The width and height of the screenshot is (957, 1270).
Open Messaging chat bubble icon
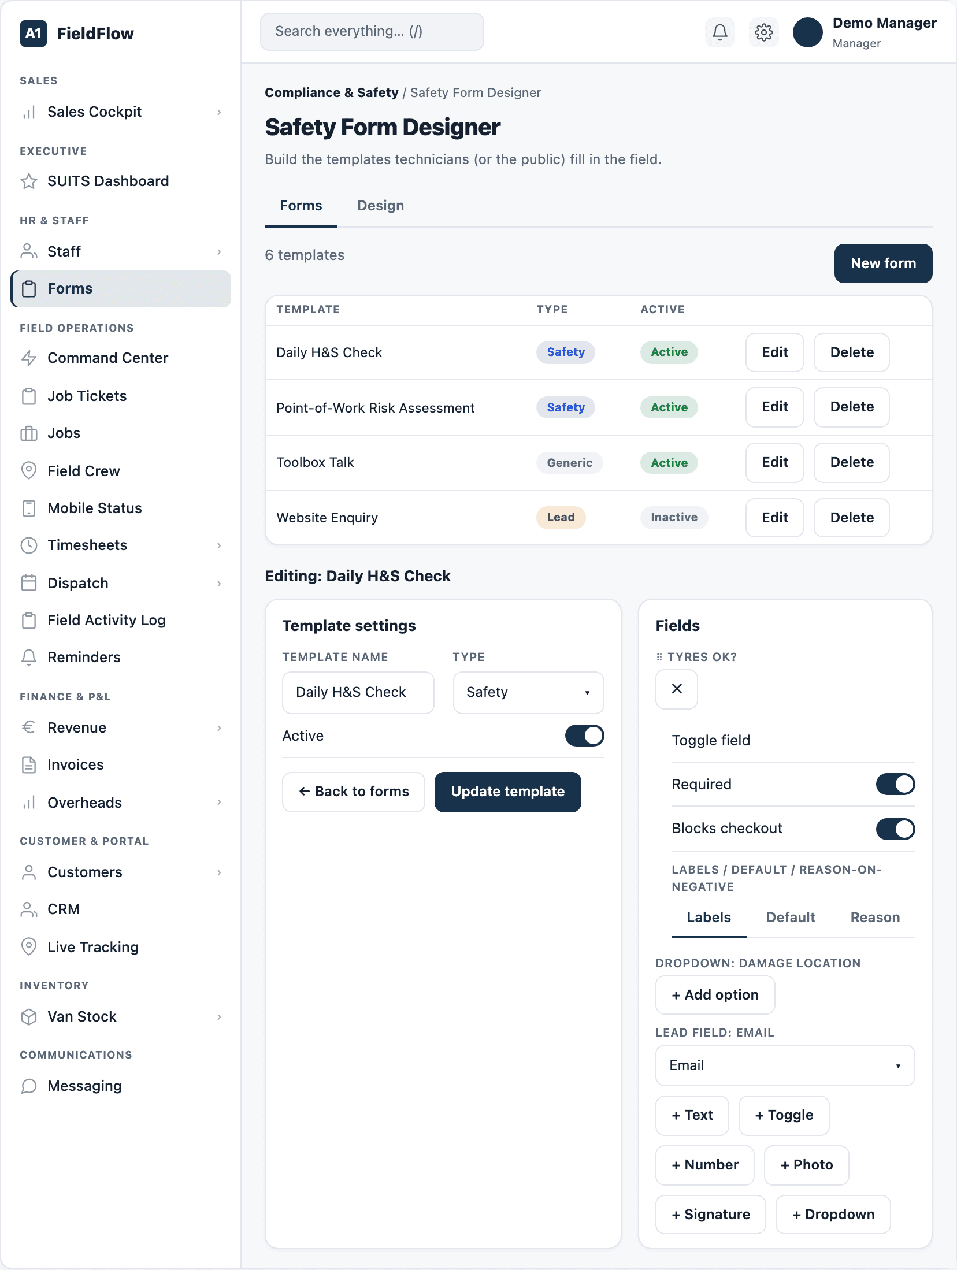(x=29, y=1086)
